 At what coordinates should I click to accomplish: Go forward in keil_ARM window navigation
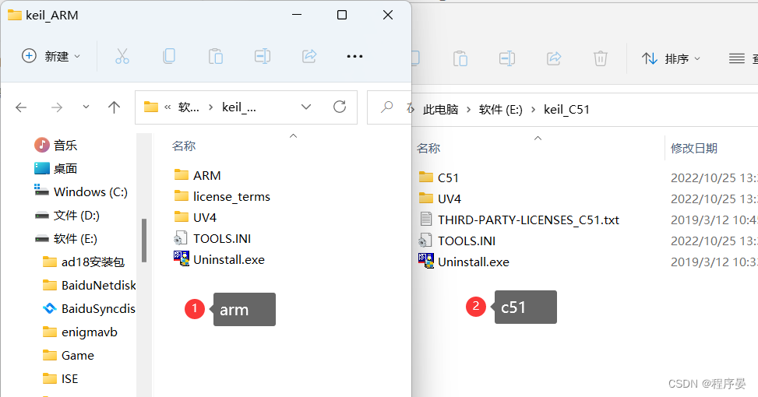pyautogui.click(x=57, y=107)
